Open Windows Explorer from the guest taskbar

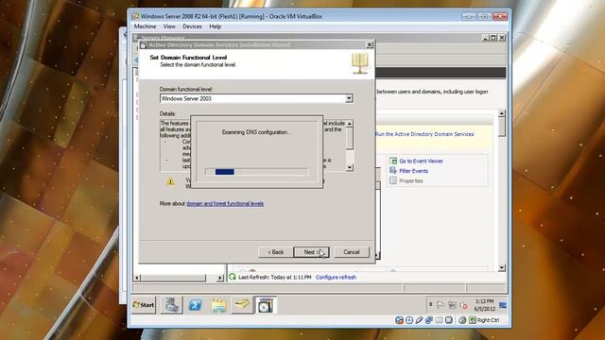[x=218, y=305]
